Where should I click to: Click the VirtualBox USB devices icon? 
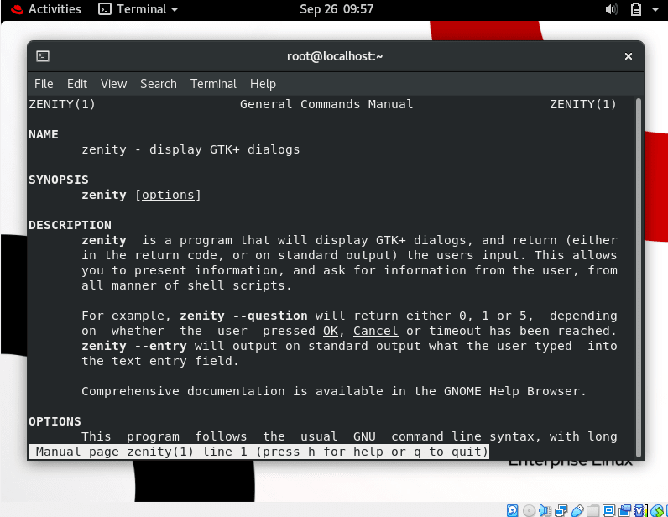(577, 510)
